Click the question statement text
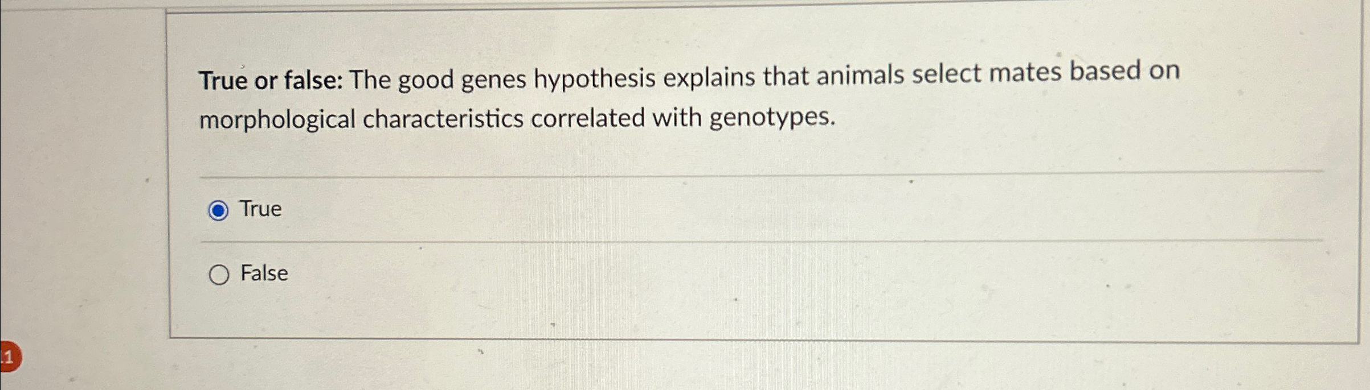The width and height of the screenshot is (1370, 390). [x=684, y=97]
